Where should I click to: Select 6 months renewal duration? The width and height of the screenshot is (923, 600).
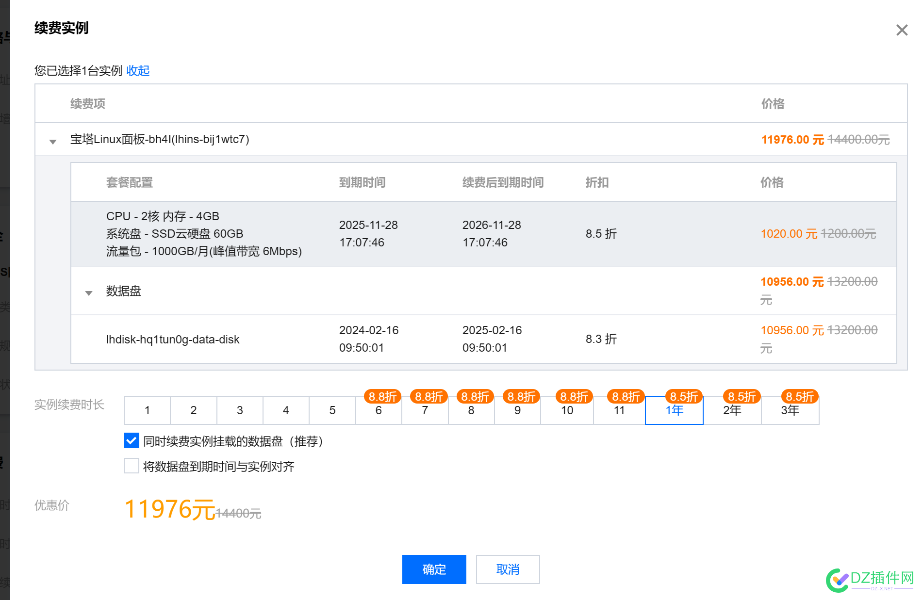pyautogui.click(x=379, y=410)
